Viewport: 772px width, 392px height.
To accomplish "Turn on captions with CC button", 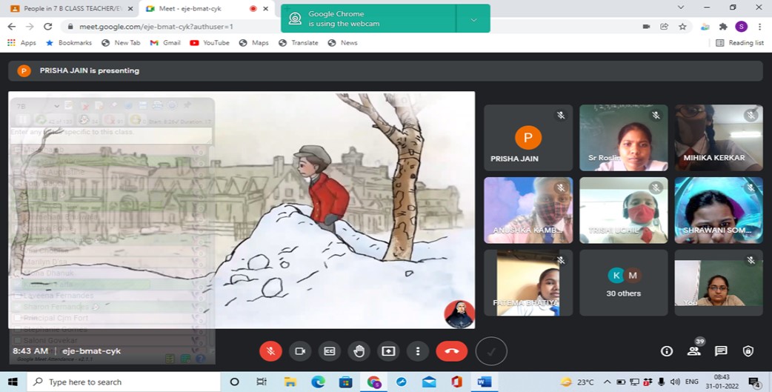I will 330,351.
